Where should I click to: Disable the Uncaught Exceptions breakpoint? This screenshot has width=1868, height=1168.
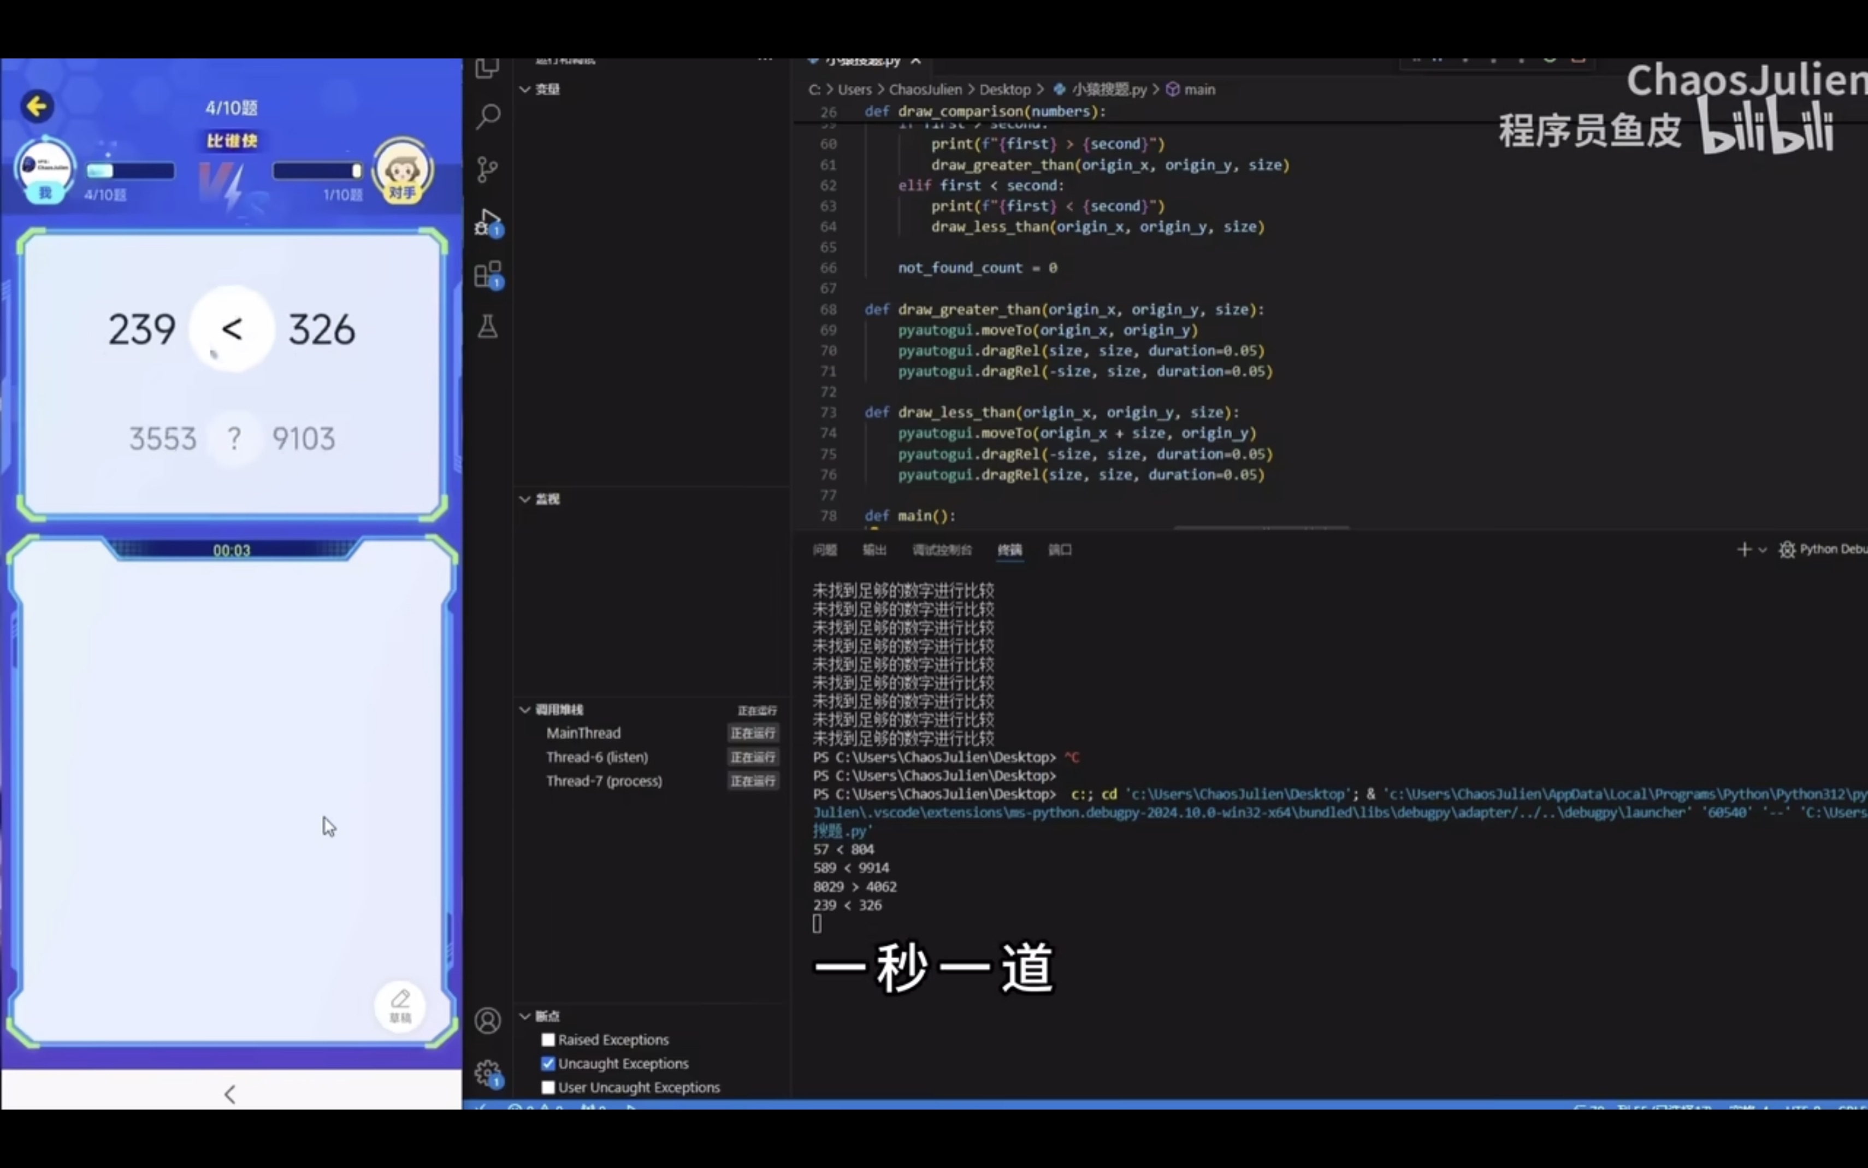click(547, 1064)
